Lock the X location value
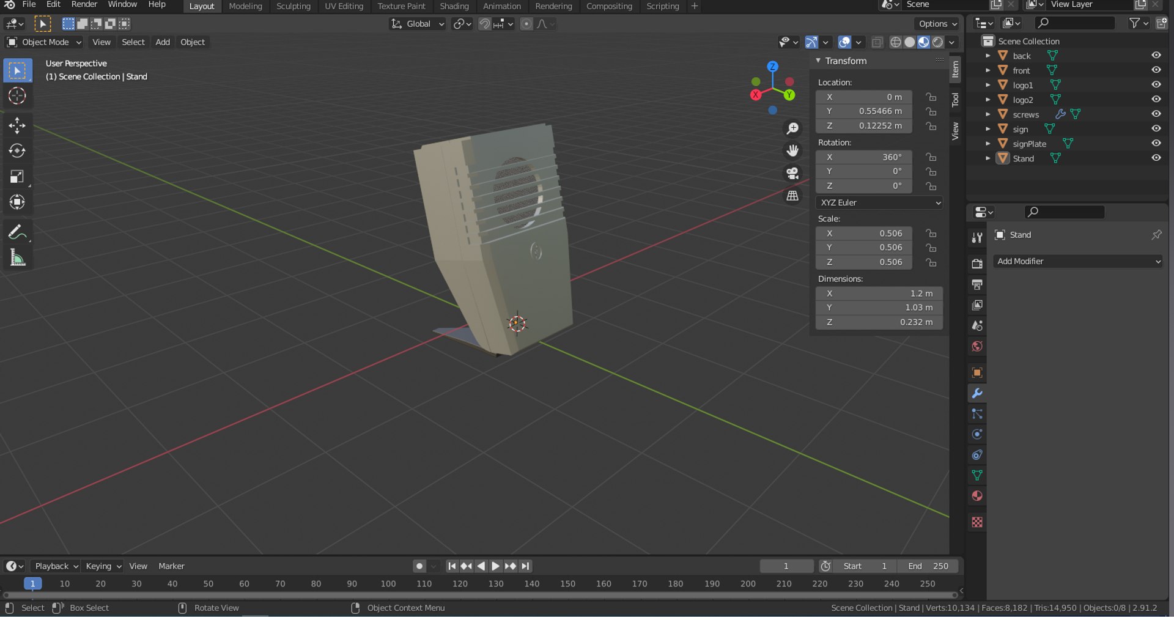The width and height of the screenshot is (1174, 617). pos(931,97)
